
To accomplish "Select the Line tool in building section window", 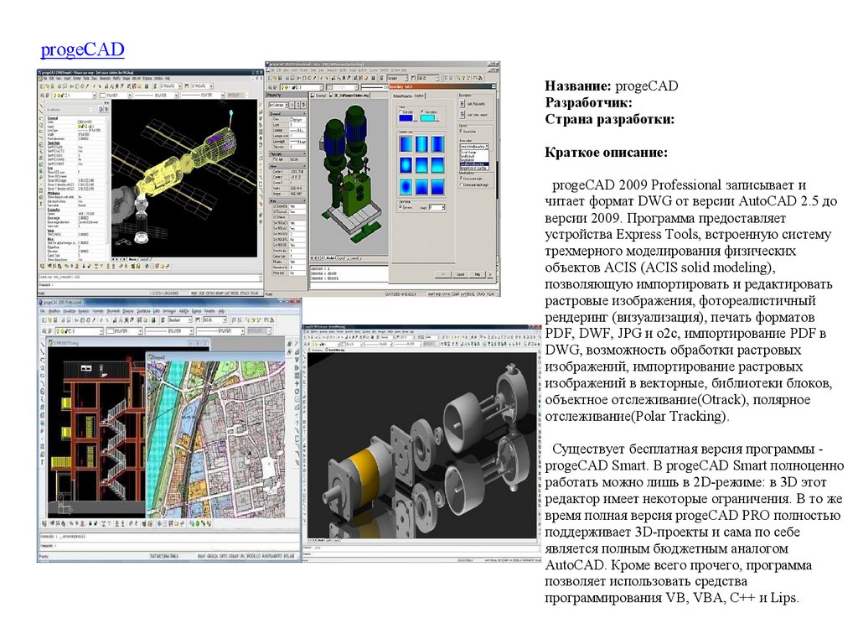I will [x=43, y=345].
